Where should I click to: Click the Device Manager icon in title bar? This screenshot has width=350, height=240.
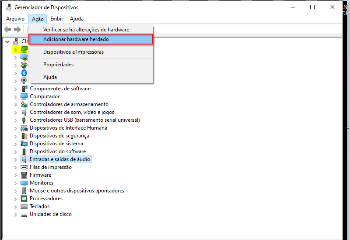pos(8,7)
